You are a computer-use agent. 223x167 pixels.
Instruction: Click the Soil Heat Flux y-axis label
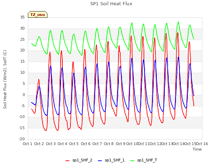click(5, 79)
